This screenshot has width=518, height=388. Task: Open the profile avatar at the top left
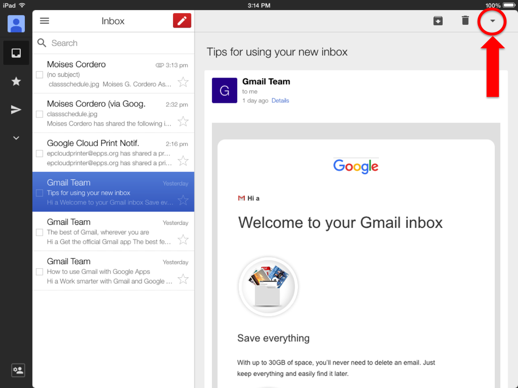16,23
